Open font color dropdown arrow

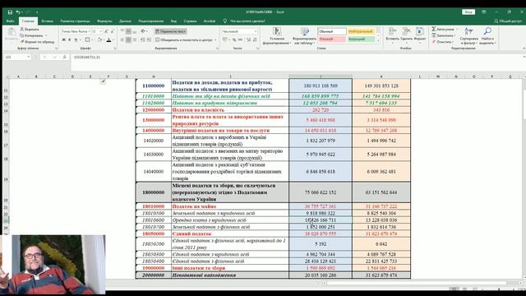click(113, 40)
